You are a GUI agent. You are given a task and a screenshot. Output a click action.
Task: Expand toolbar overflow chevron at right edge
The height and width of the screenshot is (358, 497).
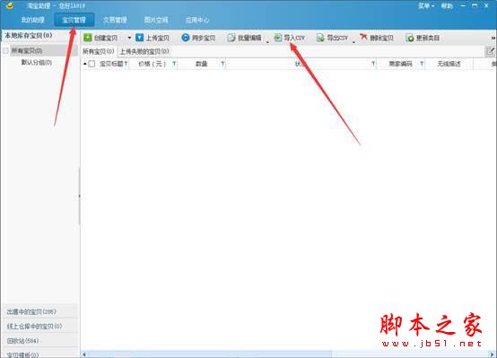click(x=493, y=38)
